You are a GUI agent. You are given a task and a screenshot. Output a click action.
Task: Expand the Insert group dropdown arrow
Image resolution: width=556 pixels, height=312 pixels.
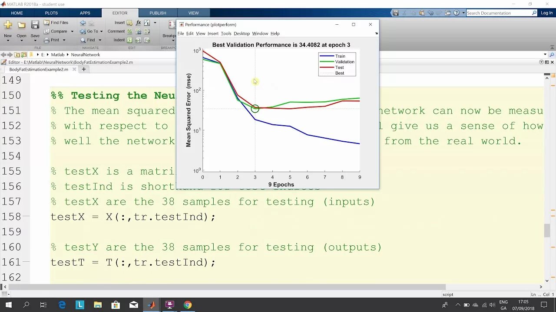tap(154, 23)
